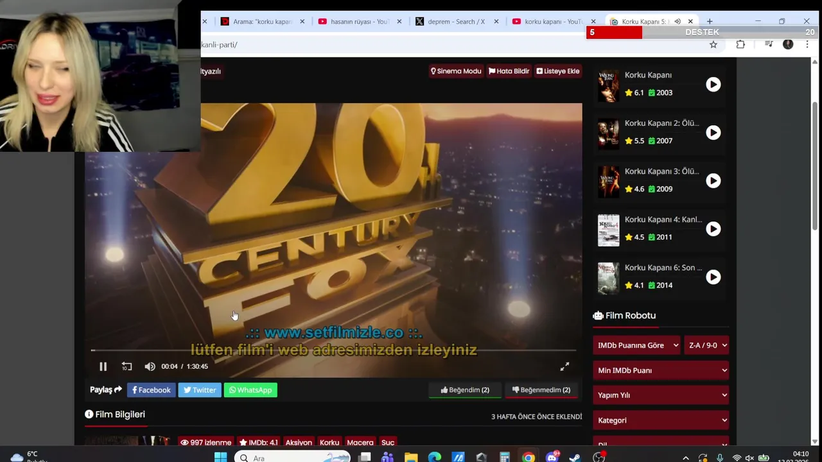This screenshot has width=822, height=462.
Task: Bookmark this page with the star icon
Action: tap(713, 44)
